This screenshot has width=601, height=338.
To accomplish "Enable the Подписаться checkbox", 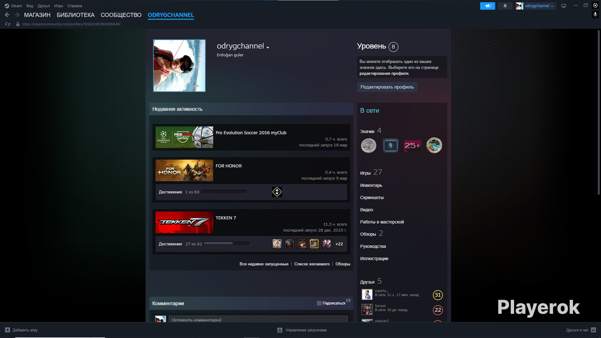I will 319,303.
